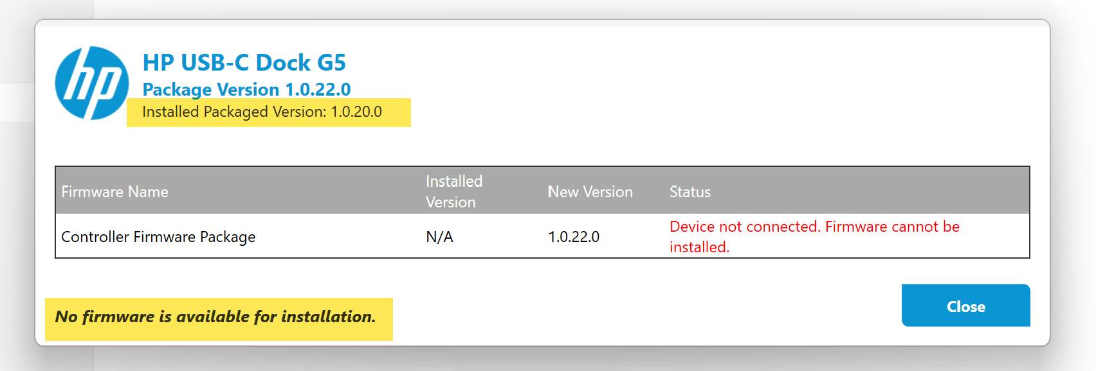The image size is (1096, 371).
Task: Click the background window above the dialog
Action: (x=547, y=9)
